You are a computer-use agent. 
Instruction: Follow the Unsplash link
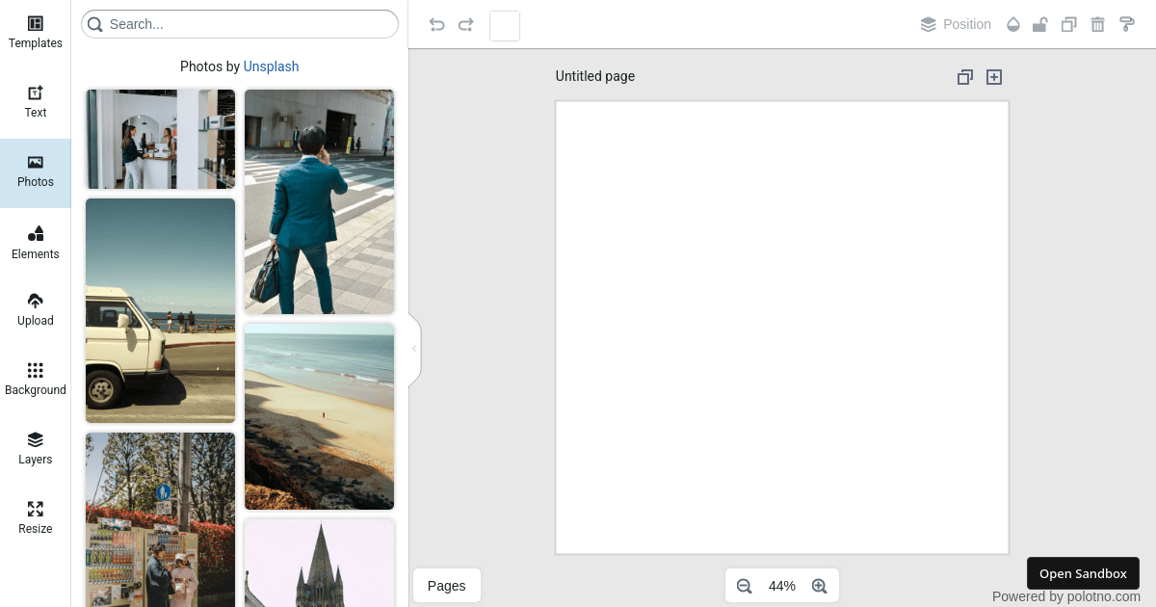pos(271,66)
